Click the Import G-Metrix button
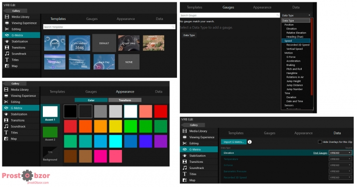Image resolution: width=357 pixels, height=187 pixels. (x=234, y=142)
